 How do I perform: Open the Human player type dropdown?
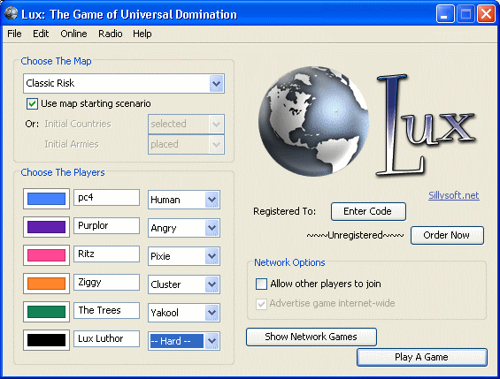pos(184,200)
